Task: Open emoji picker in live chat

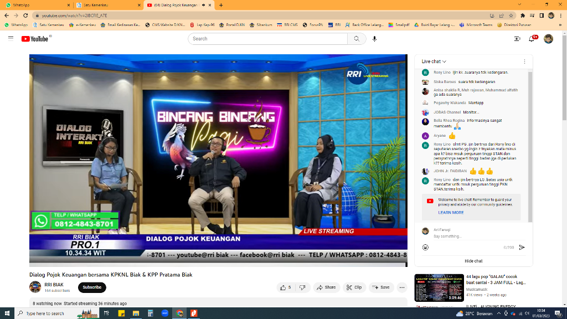Action: tap(425, 247)
